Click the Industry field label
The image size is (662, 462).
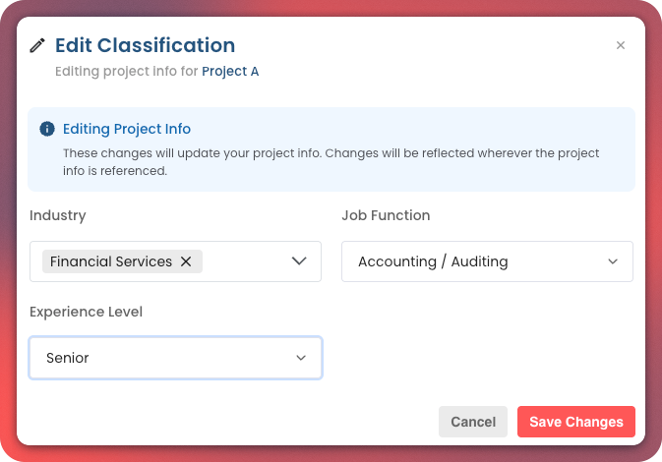click(58, 215)
